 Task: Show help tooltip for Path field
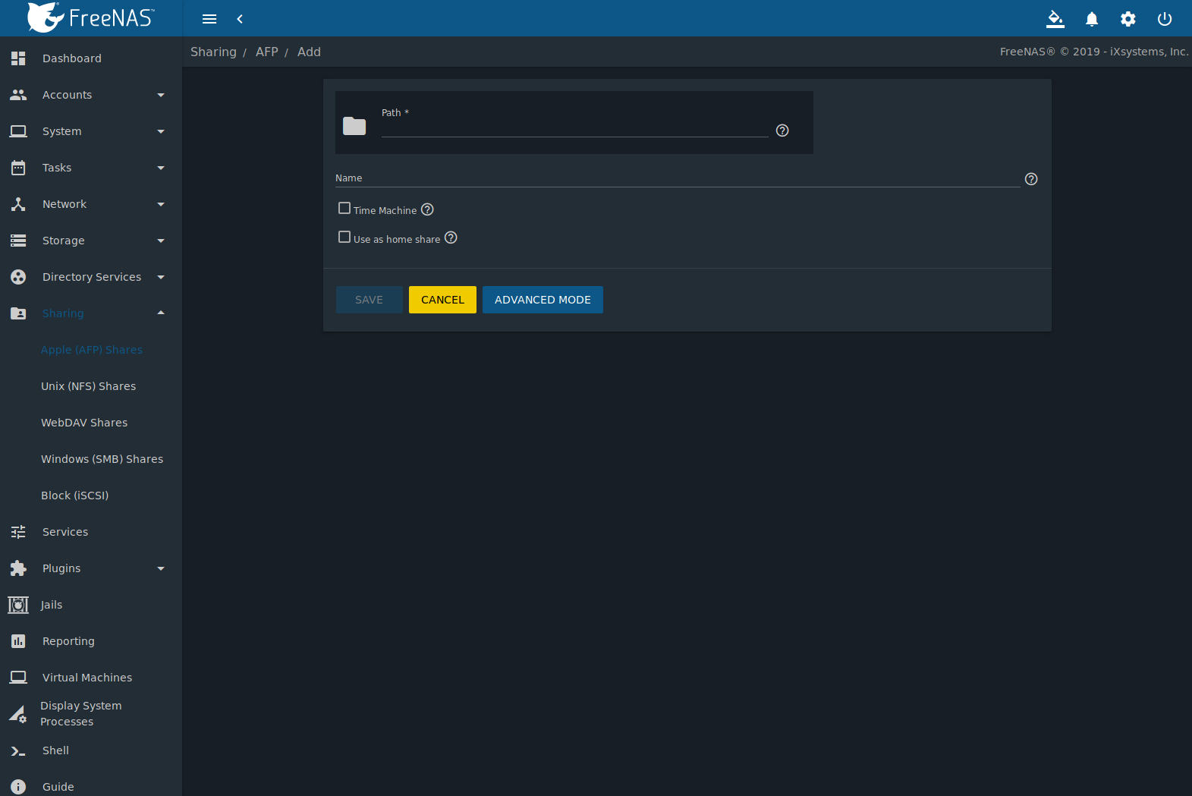point(782,131)
